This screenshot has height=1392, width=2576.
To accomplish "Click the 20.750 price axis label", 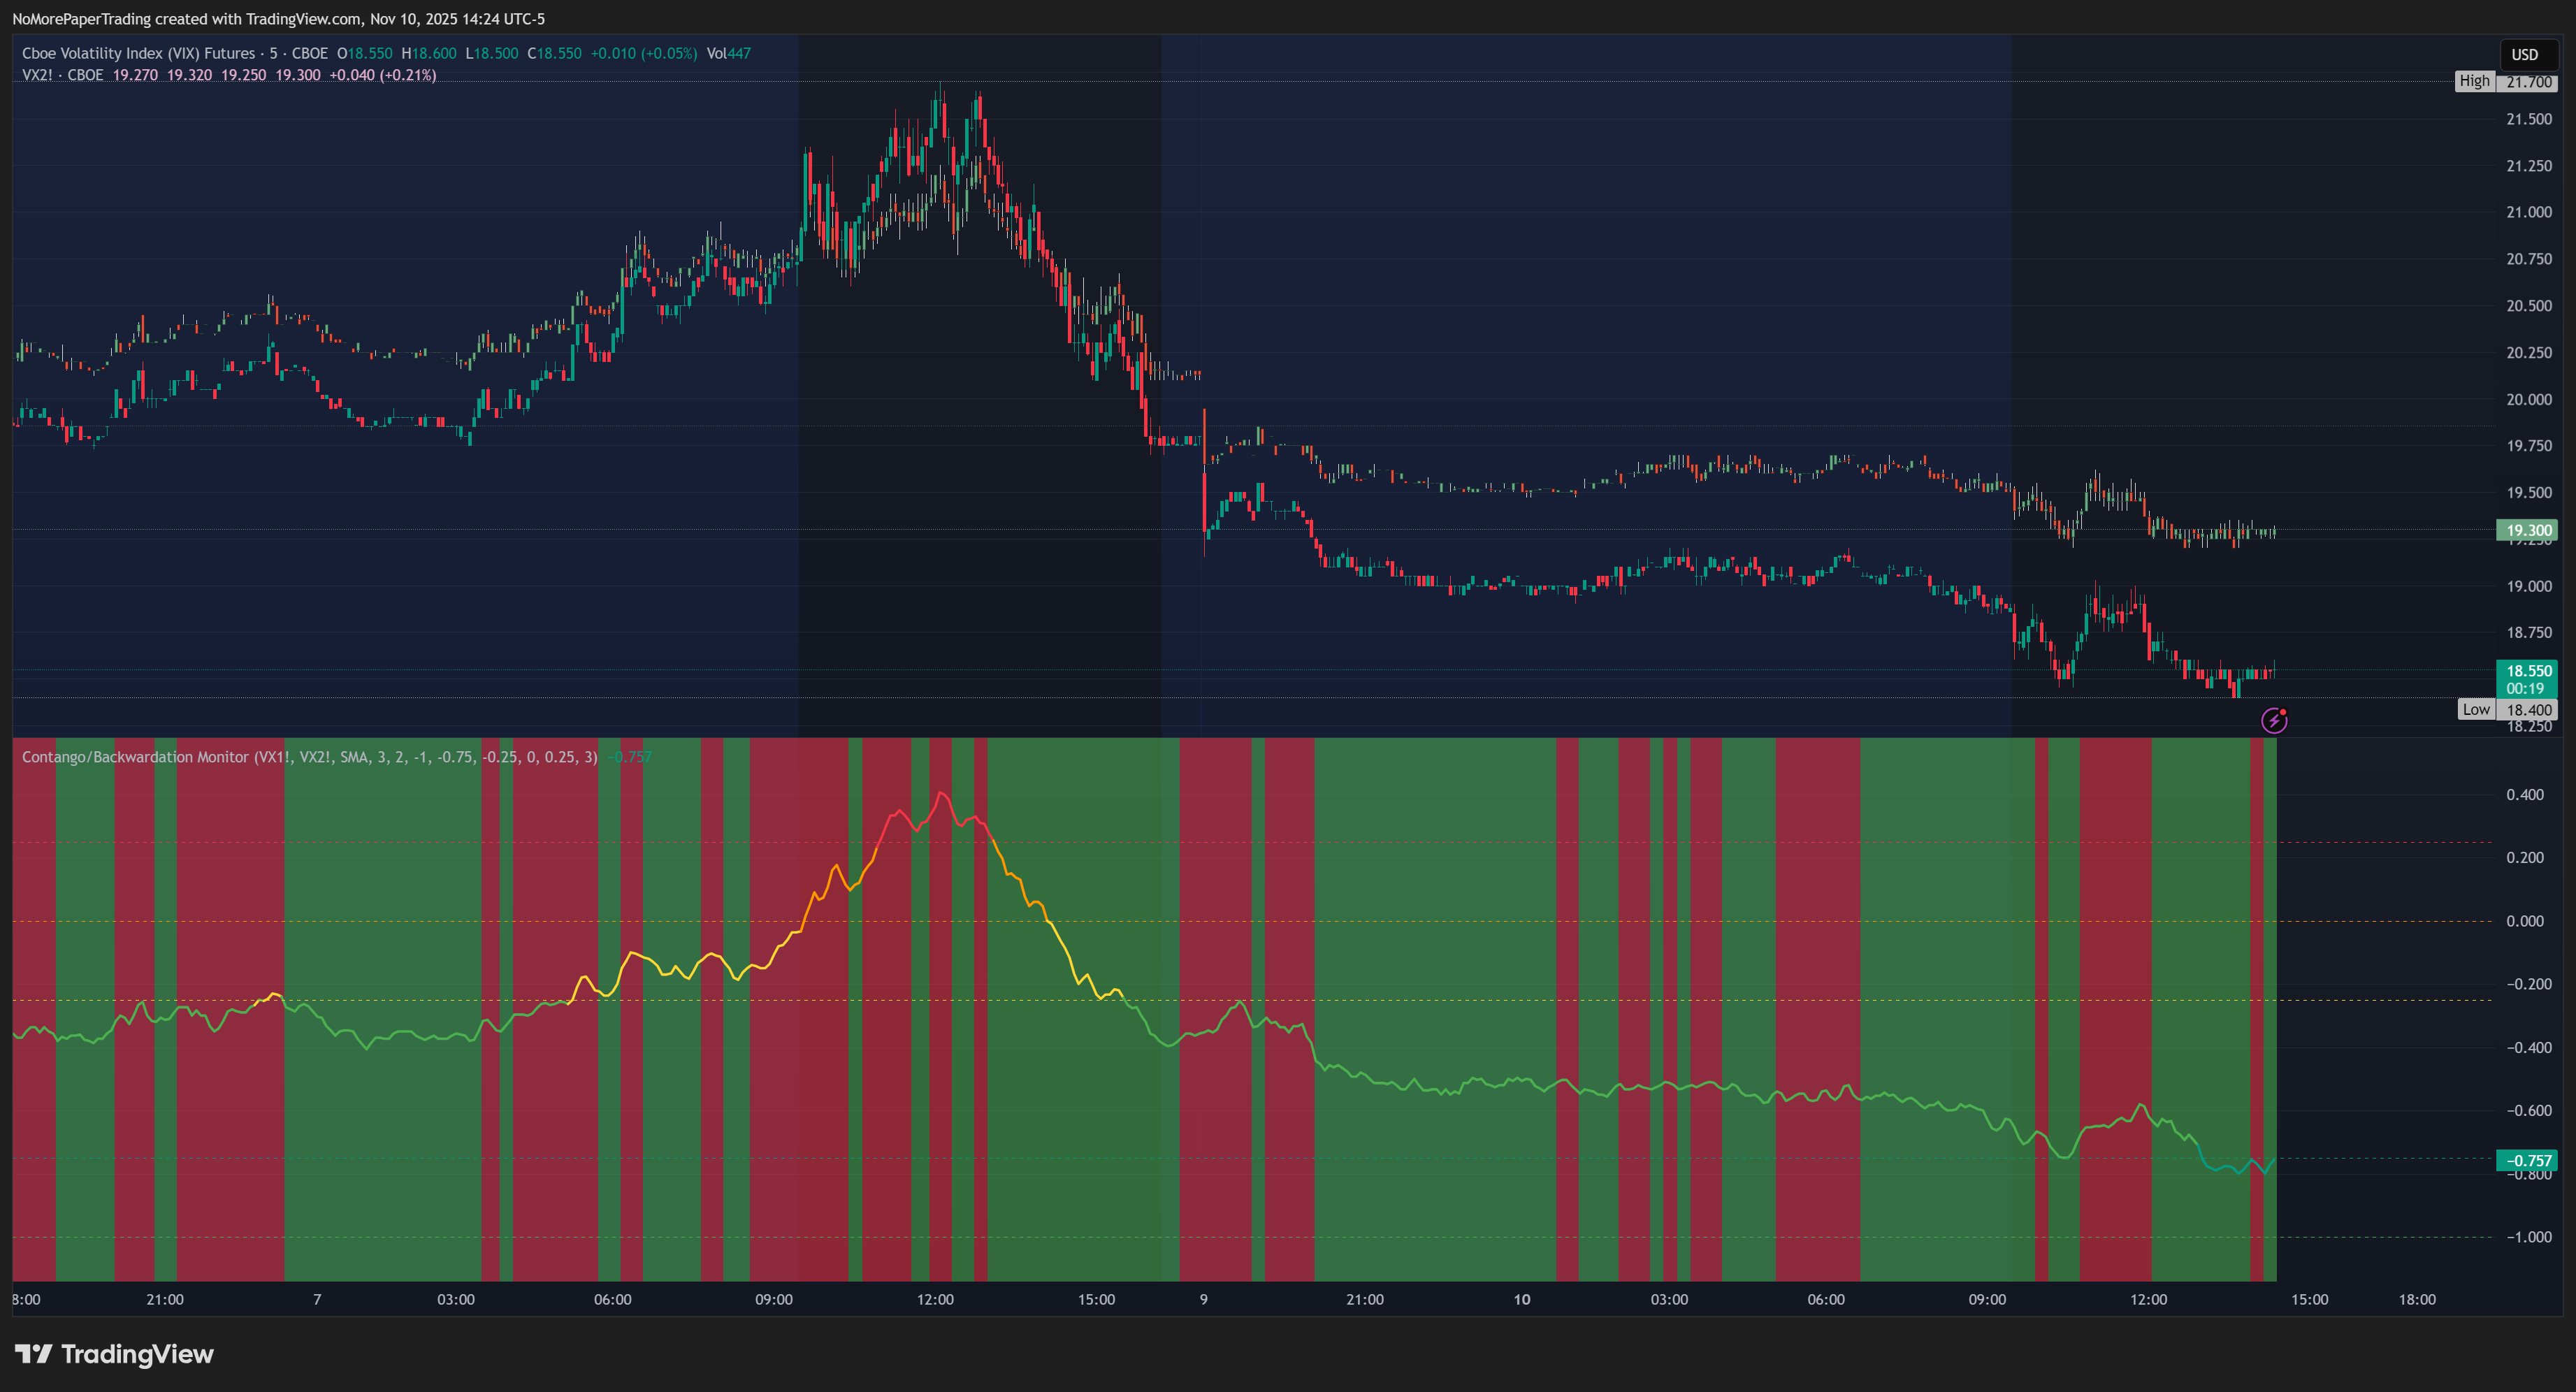I will (x=2529, y=259).
